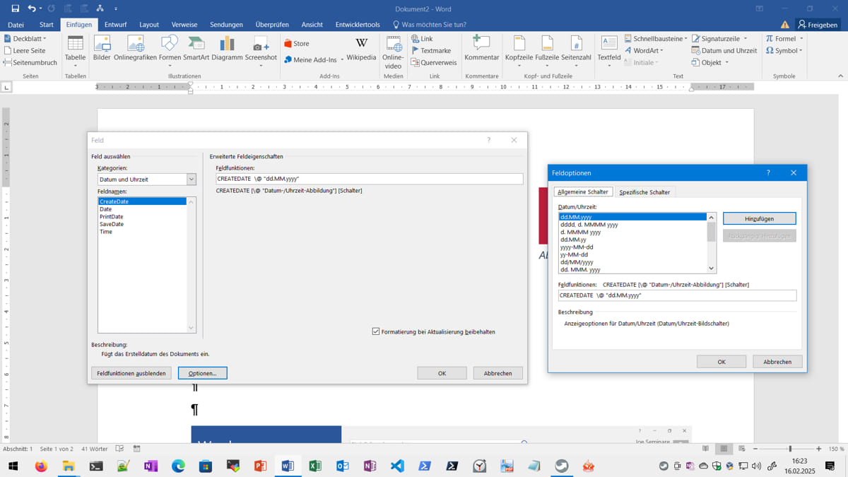This screenshot has height=477, width=848.
Task: Insert a Textmarke bookmark
Action: coord(430,51)
